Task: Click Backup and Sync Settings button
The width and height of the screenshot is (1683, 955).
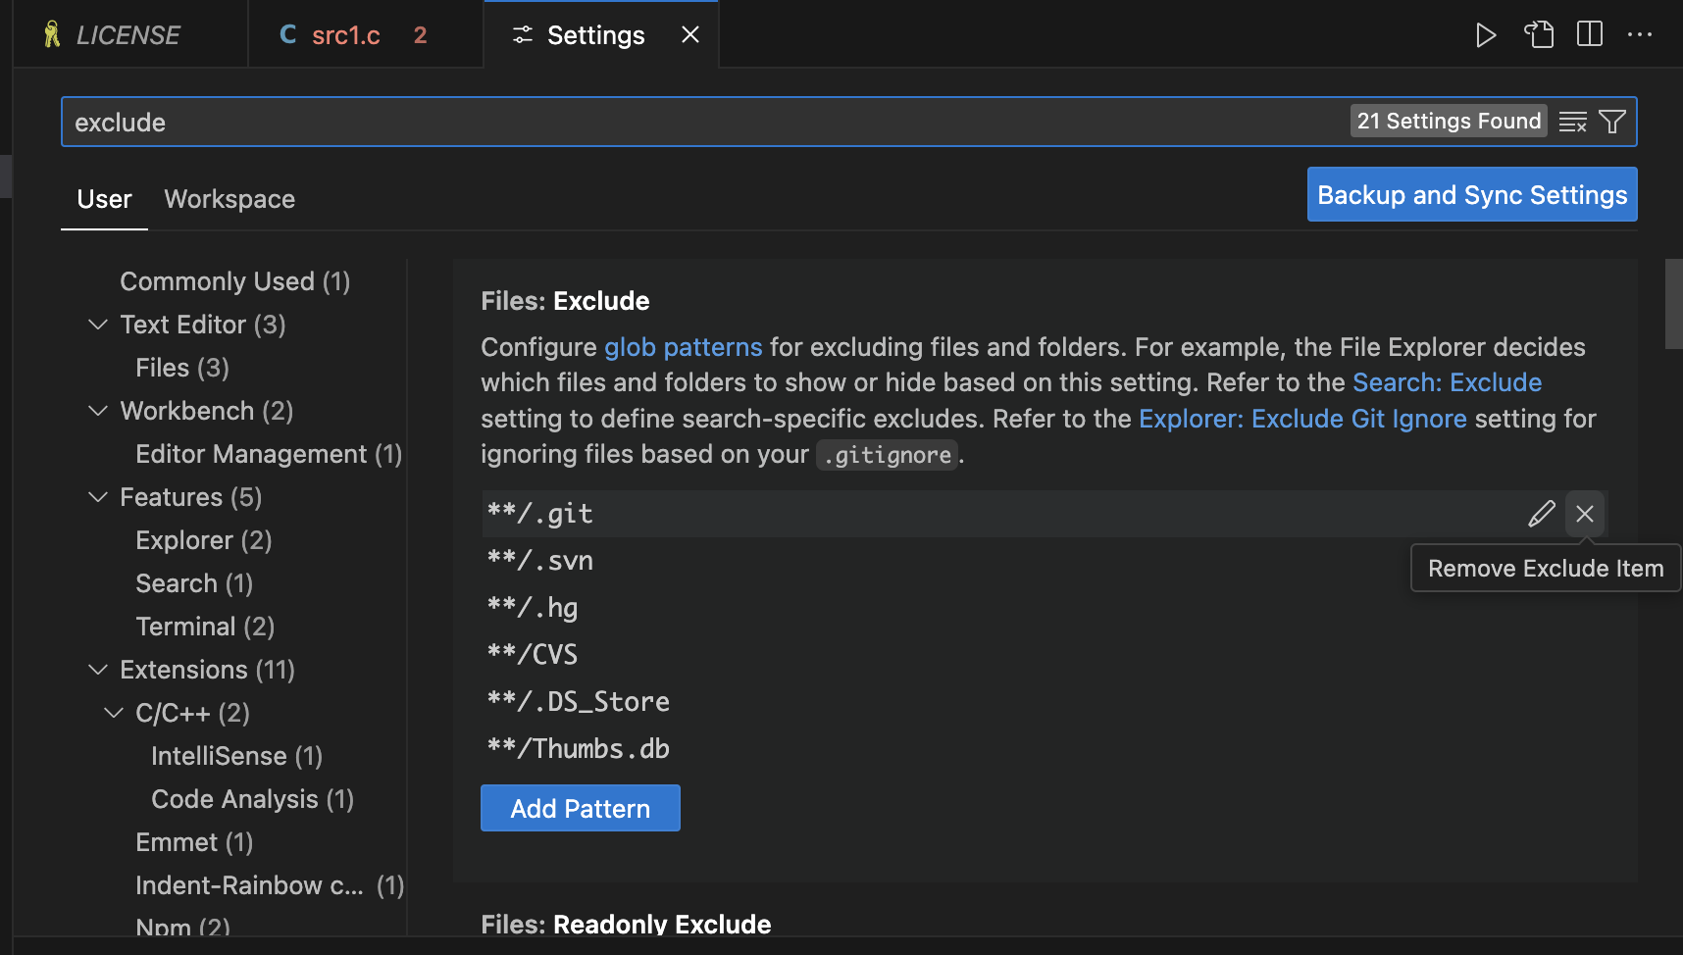Action: tap(1471, 195)
